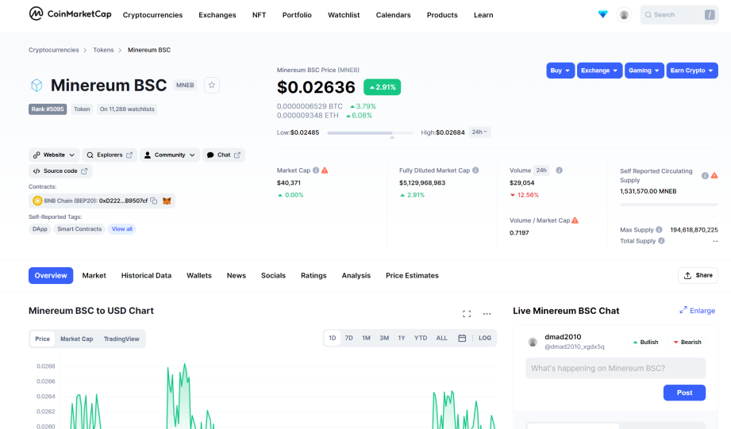This screenshot has width=731, height=429.
Task: Open the Buy dropdown button
Action: (560, 71)
